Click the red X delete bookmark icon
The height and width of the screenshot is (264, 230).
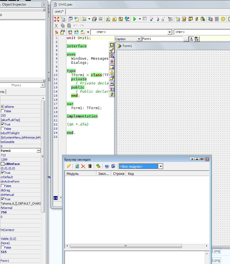click(x=83, y=166)
